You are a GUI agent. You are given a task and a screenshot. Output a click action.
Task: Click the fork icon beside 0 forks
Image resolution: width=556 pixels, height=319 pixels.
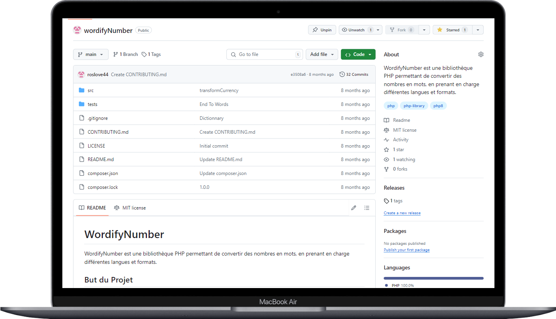(386, 169)
